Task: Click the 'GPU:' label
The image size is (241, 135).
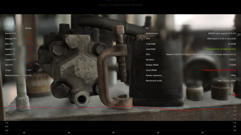Action: coord(148,54)
